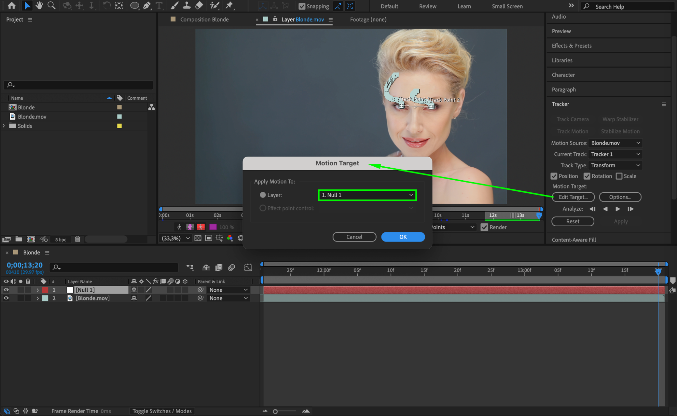The height and width of the screenshot is (416, 677).
Task: Switch to Composition Blonde tab
Action: point(204,19)
